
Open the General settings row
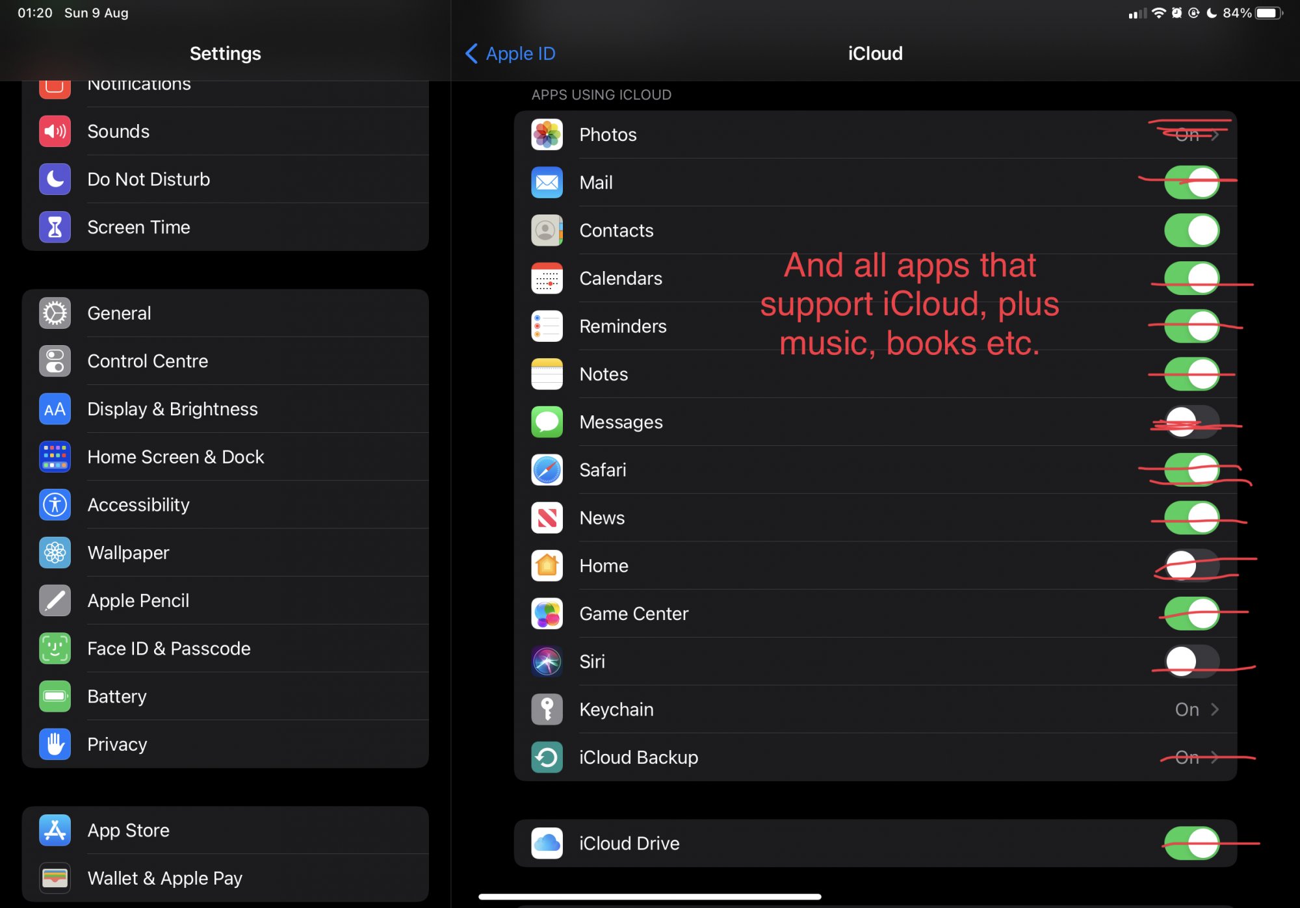point(225,313)
